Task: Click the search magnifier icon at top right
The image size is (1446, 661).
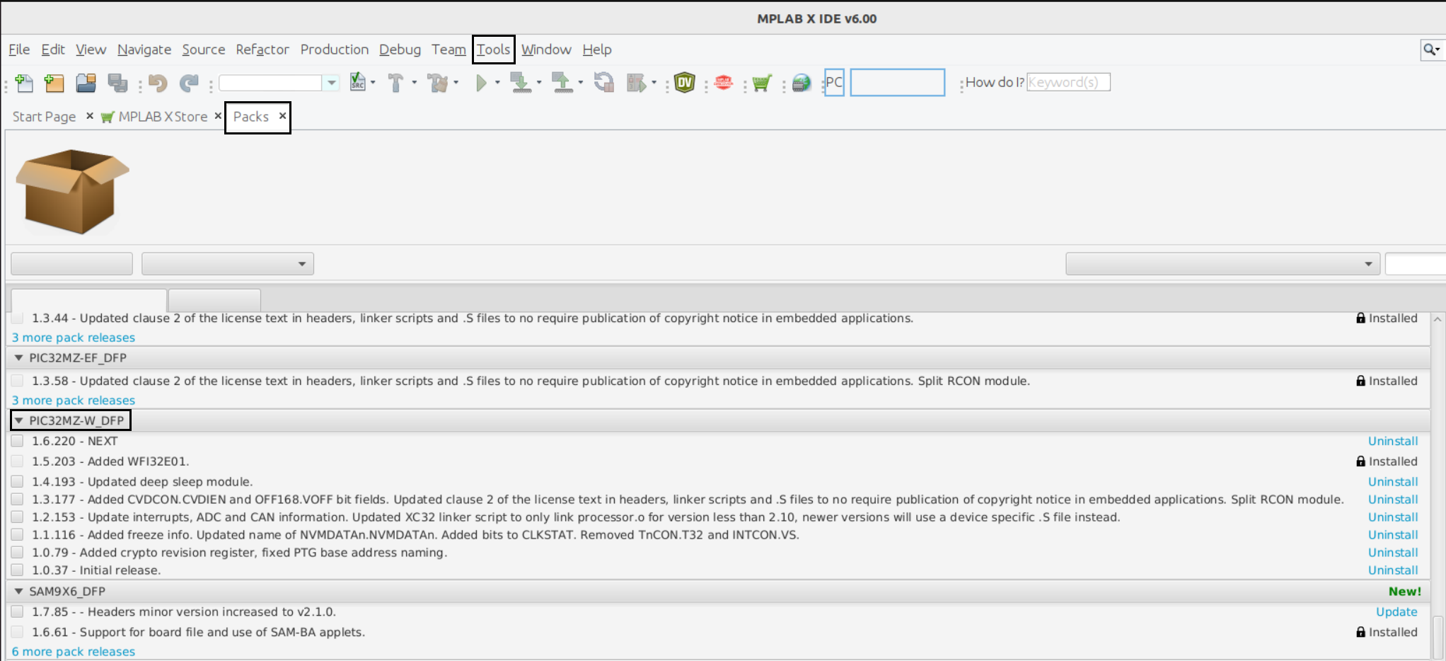Action: point(1431,50)
